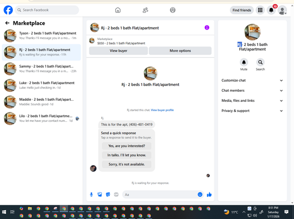Send quick response In talks. I'll let you know.
The height and width of the screenshot is (219, 294).
pos(126,155)
